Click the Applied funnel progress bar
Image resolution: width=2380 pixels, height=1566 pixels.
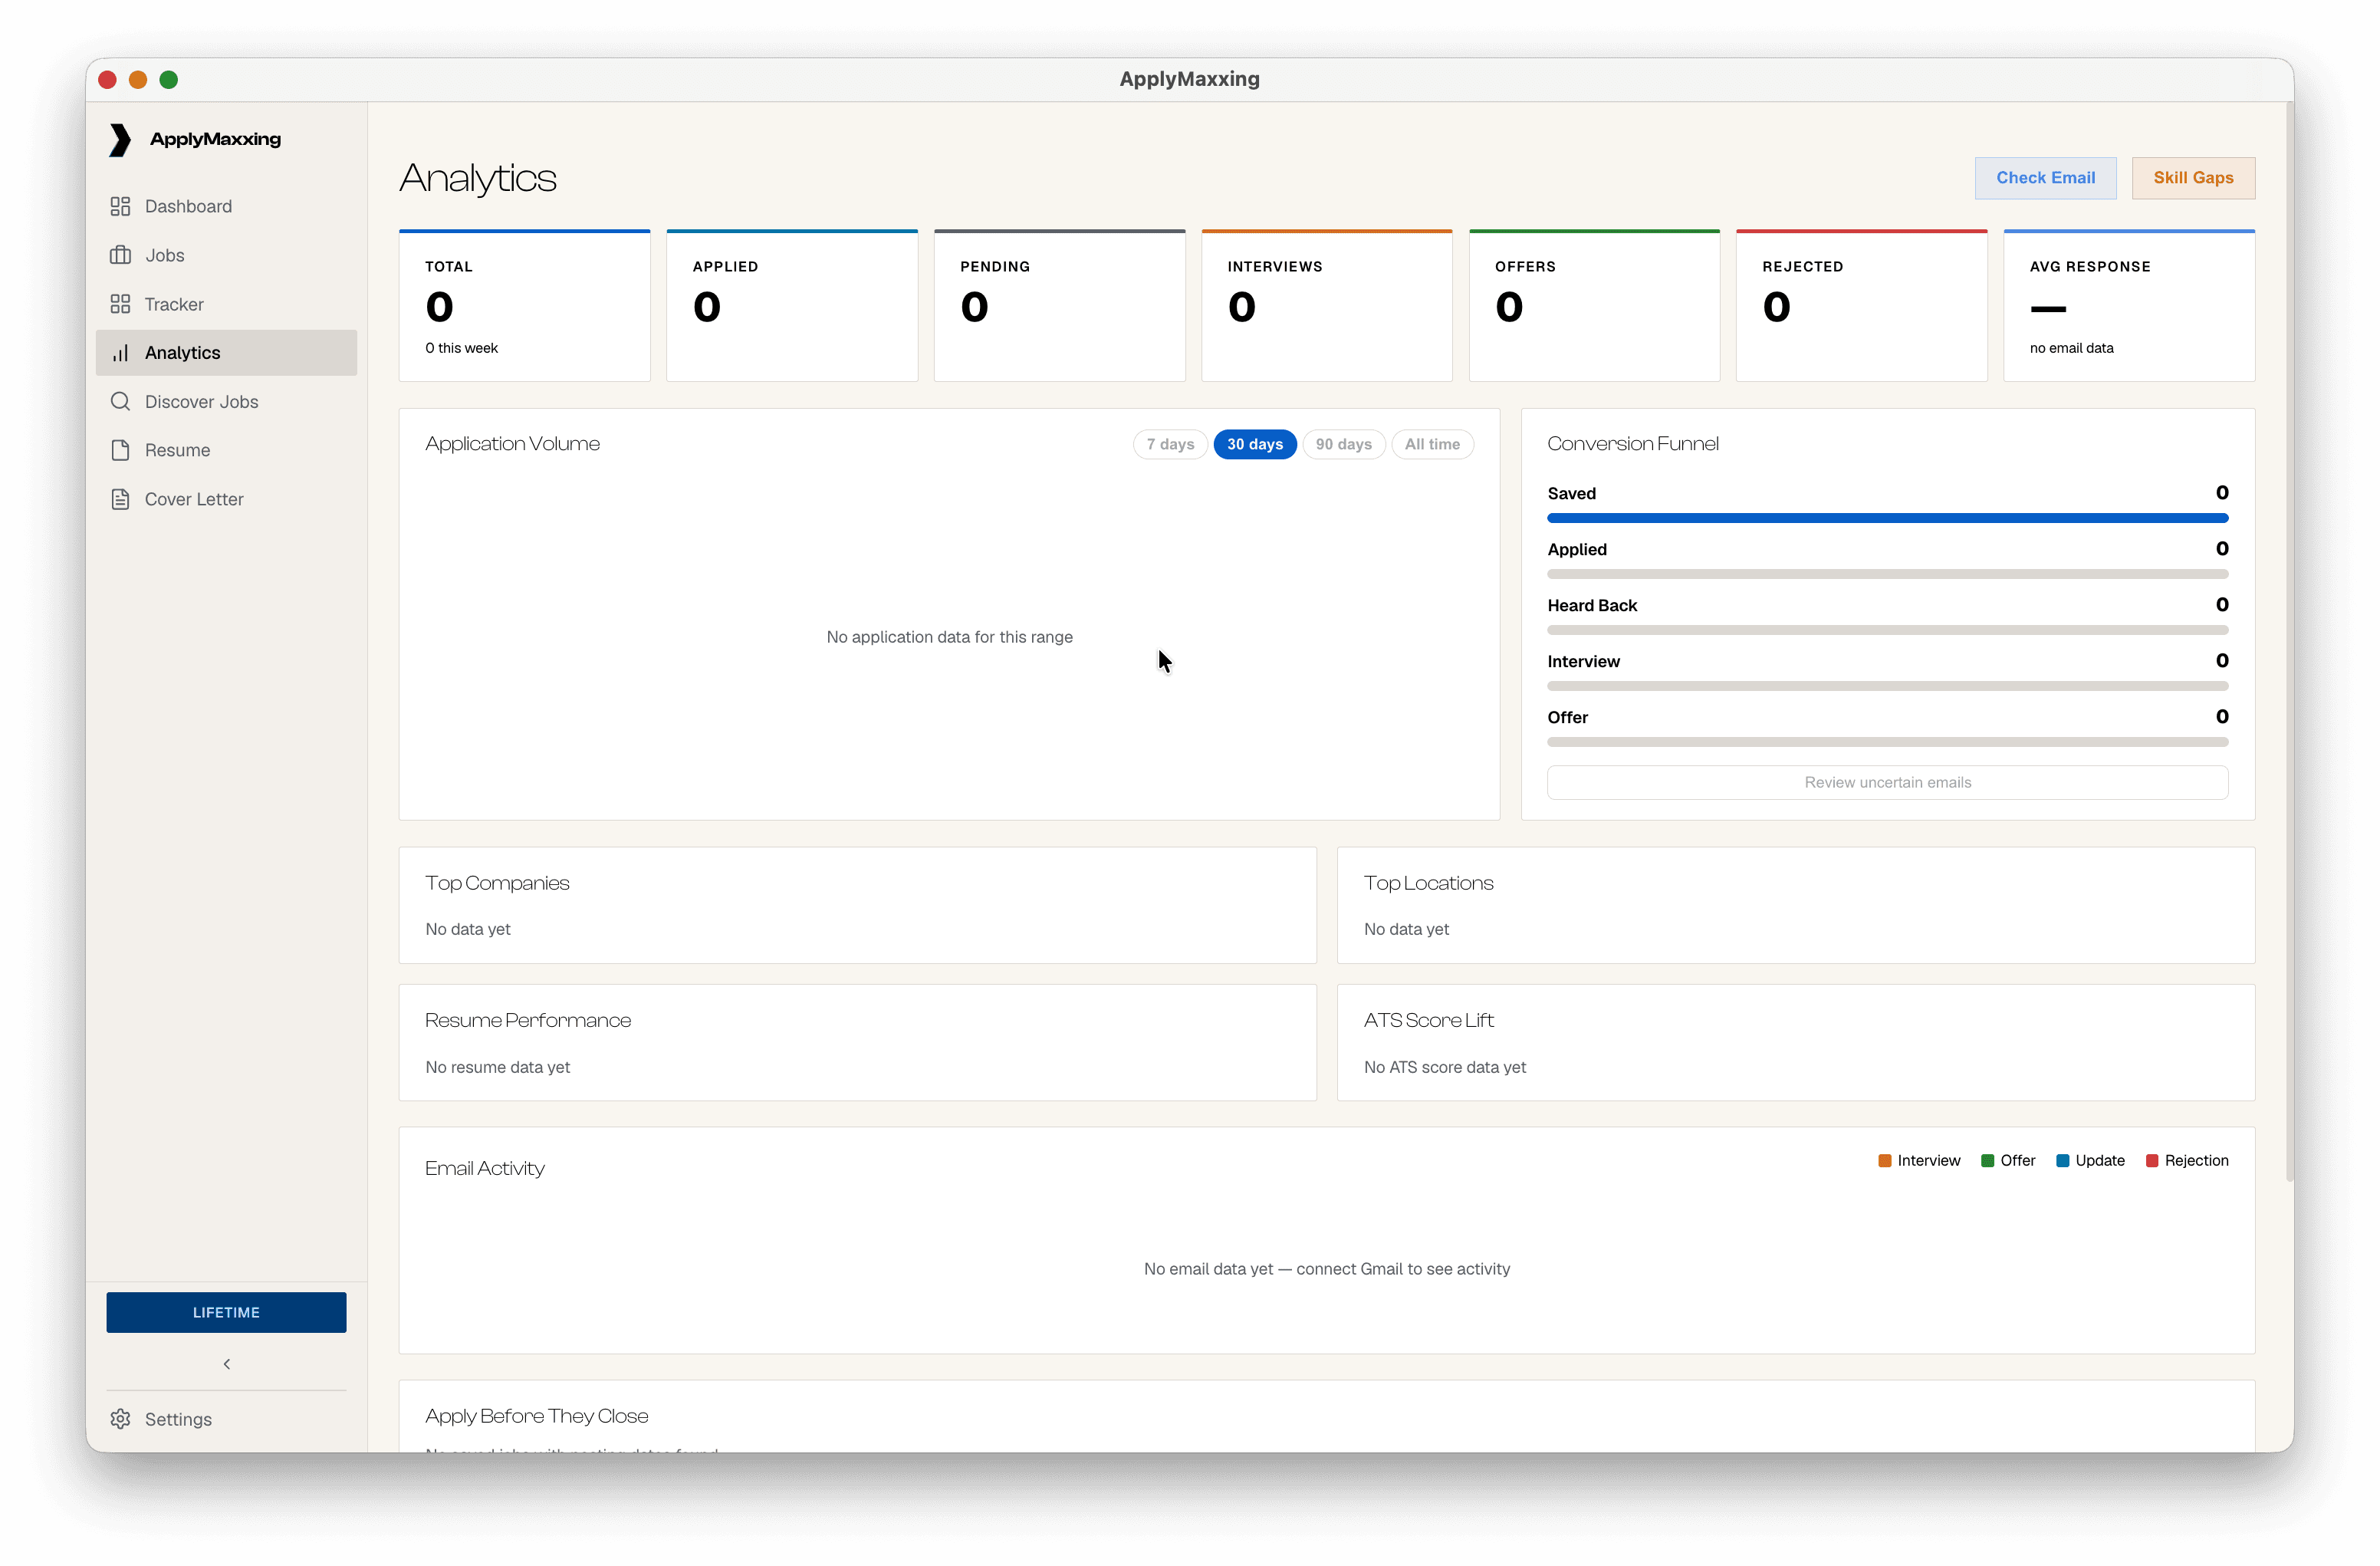[1887, 574]
